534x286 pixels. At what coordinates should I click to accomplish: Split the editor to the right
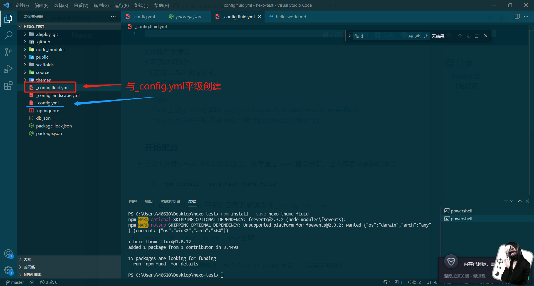pos(517,16)
